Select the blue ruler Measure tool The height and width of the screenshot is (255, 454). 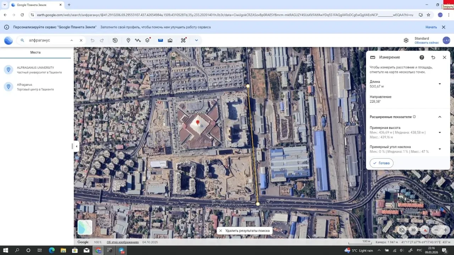160,40
